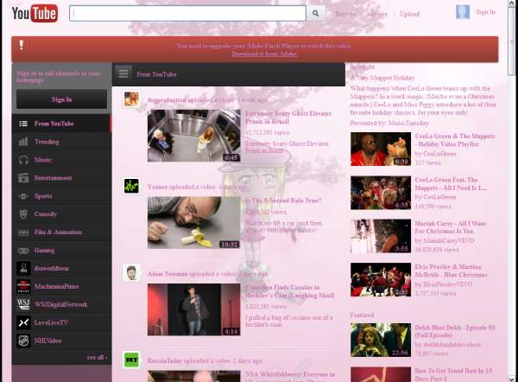
Task: Click the page scrollbar up arrow
Action: (512, 3)
